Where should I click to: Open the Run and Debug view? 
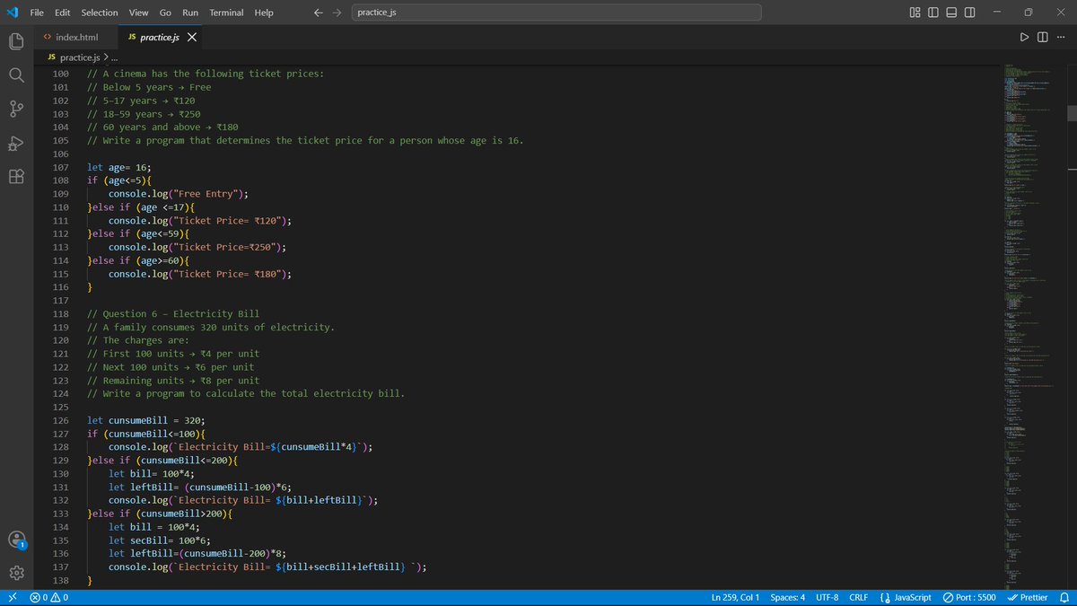[x=15, y=143]
